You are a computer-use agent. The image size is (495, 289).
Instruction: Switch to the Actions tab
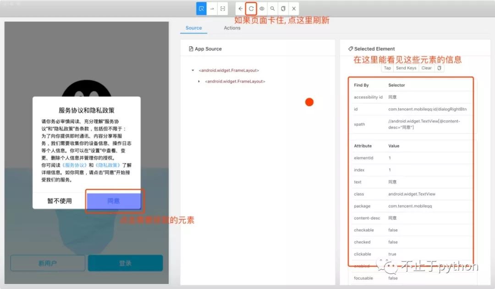(x=232, y=28)
